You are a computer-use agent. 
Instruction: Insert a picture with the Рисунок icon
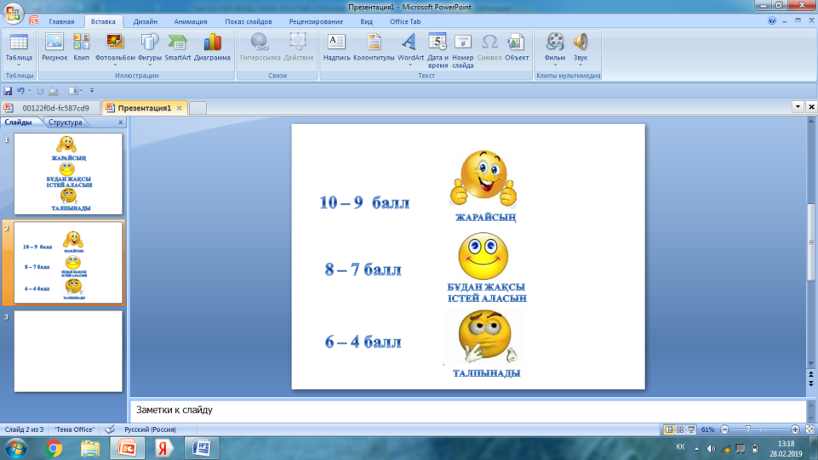pos(54,46)
